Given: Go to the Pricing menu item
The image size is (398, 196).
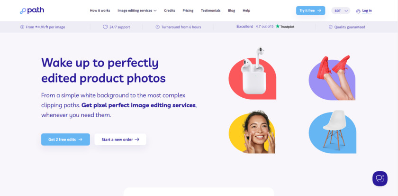Looking at the screenshot, I should point(188,10).
